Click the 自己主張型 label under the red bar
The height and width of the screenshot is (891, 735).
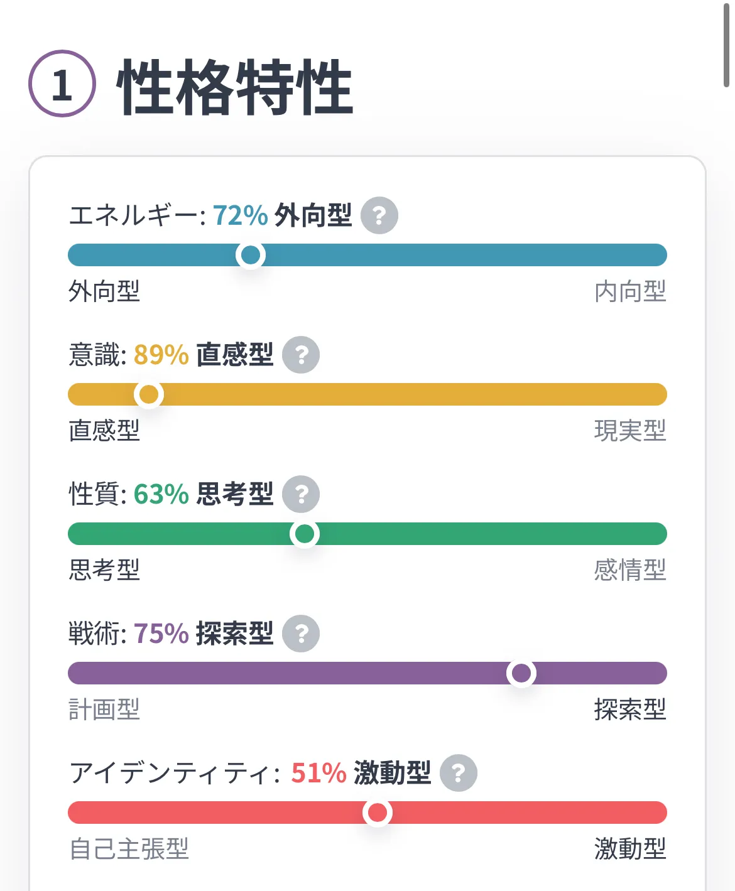coord(129,849)
